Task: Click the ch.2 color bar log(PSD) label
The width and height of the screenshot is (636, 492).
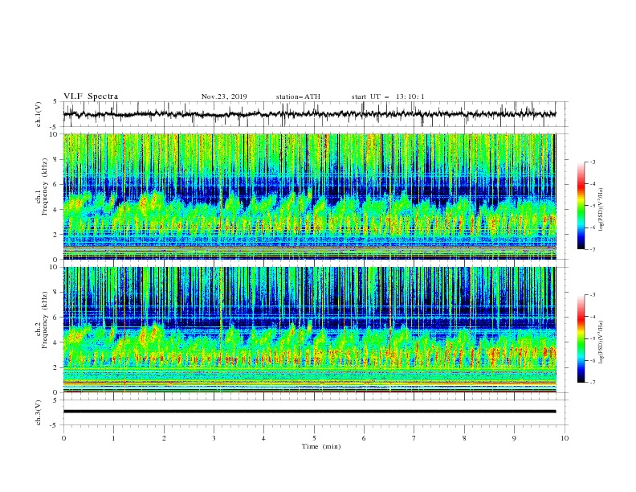Action: pyautogui.click(x=602, y=342)
